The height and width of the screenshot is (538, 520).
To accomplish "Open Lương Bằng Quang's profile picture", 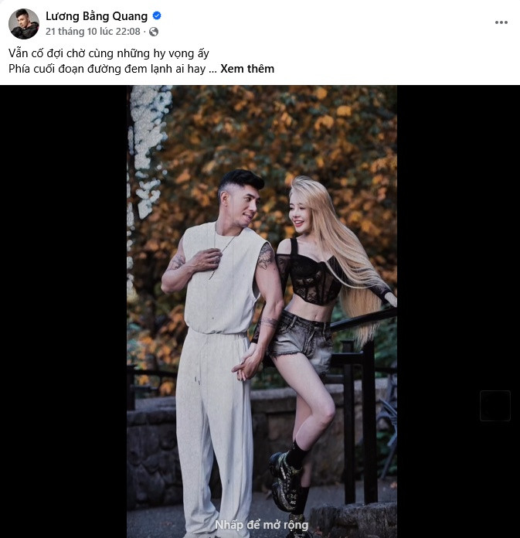I will tap(24, 24).
